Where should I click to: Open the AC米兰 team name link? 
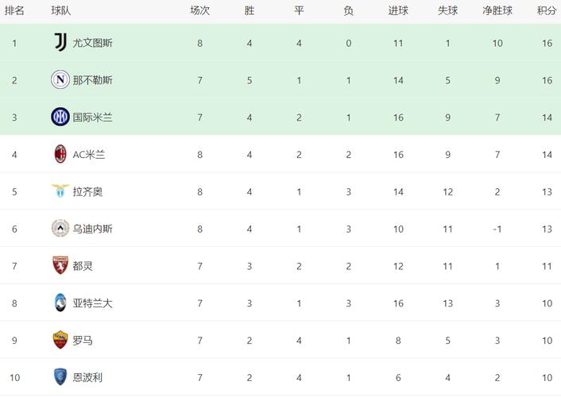[x=89, y=155]
